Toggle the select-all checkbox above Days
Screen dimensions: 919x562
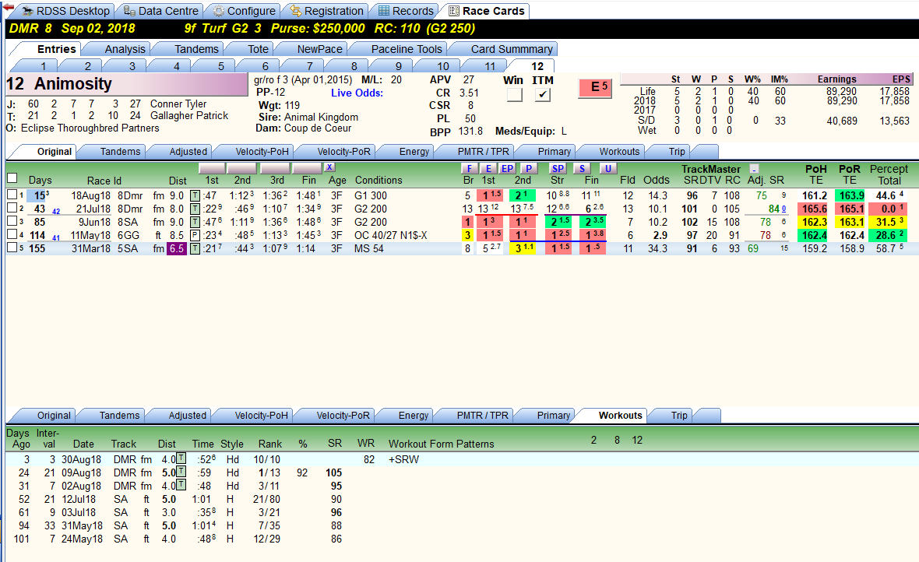[x=12, y=178]
